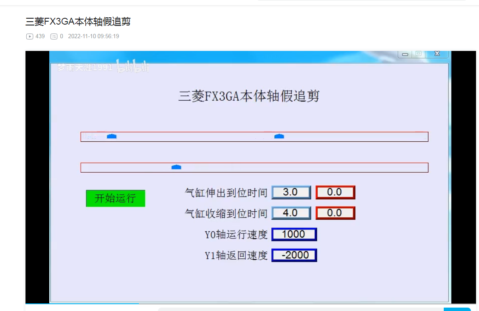
Task: Select the 气缸收缩到位时间 field showing 4.0
Action: [291, 213]
